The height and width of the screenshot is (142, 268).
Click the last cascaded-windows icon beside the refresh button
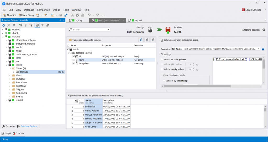[x=153, y=40]
